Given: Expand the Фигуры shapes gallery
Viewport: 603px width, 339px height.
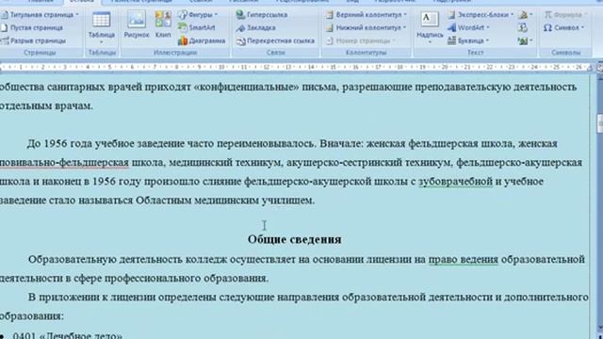Looking at the screenshot, I should point(198,15).
